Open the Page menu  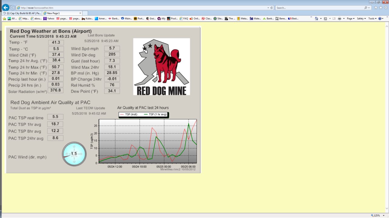(351, 19)
